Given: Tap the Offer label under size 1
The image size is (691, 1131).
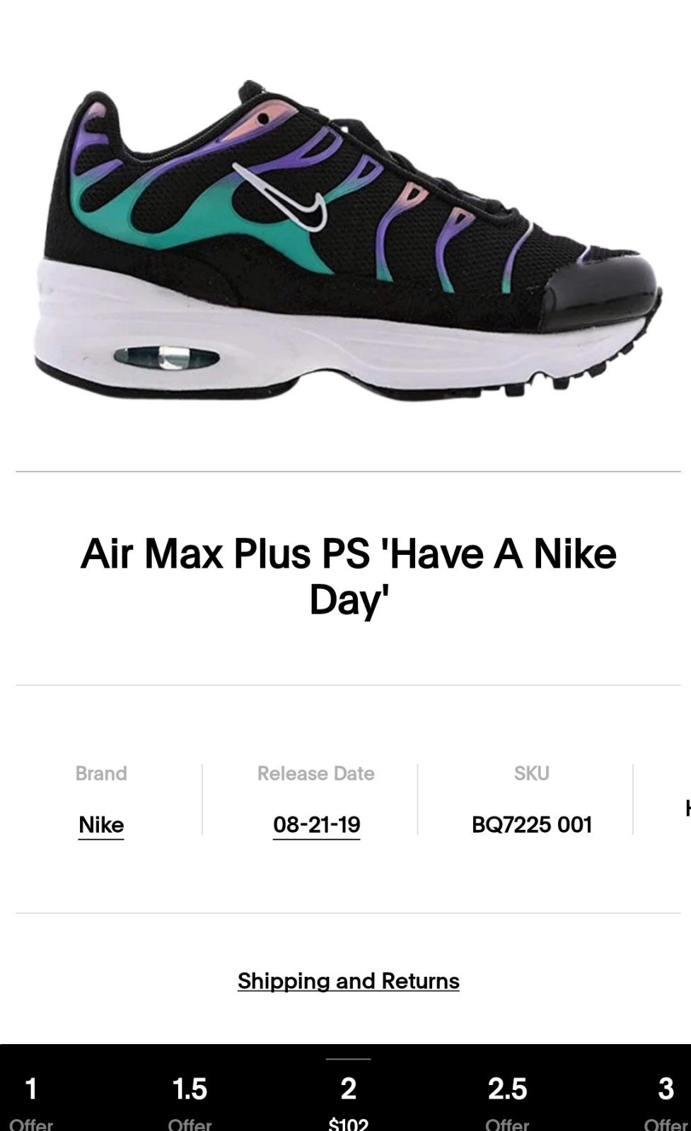Looking at the screenshot, I should coord(31,1123).
